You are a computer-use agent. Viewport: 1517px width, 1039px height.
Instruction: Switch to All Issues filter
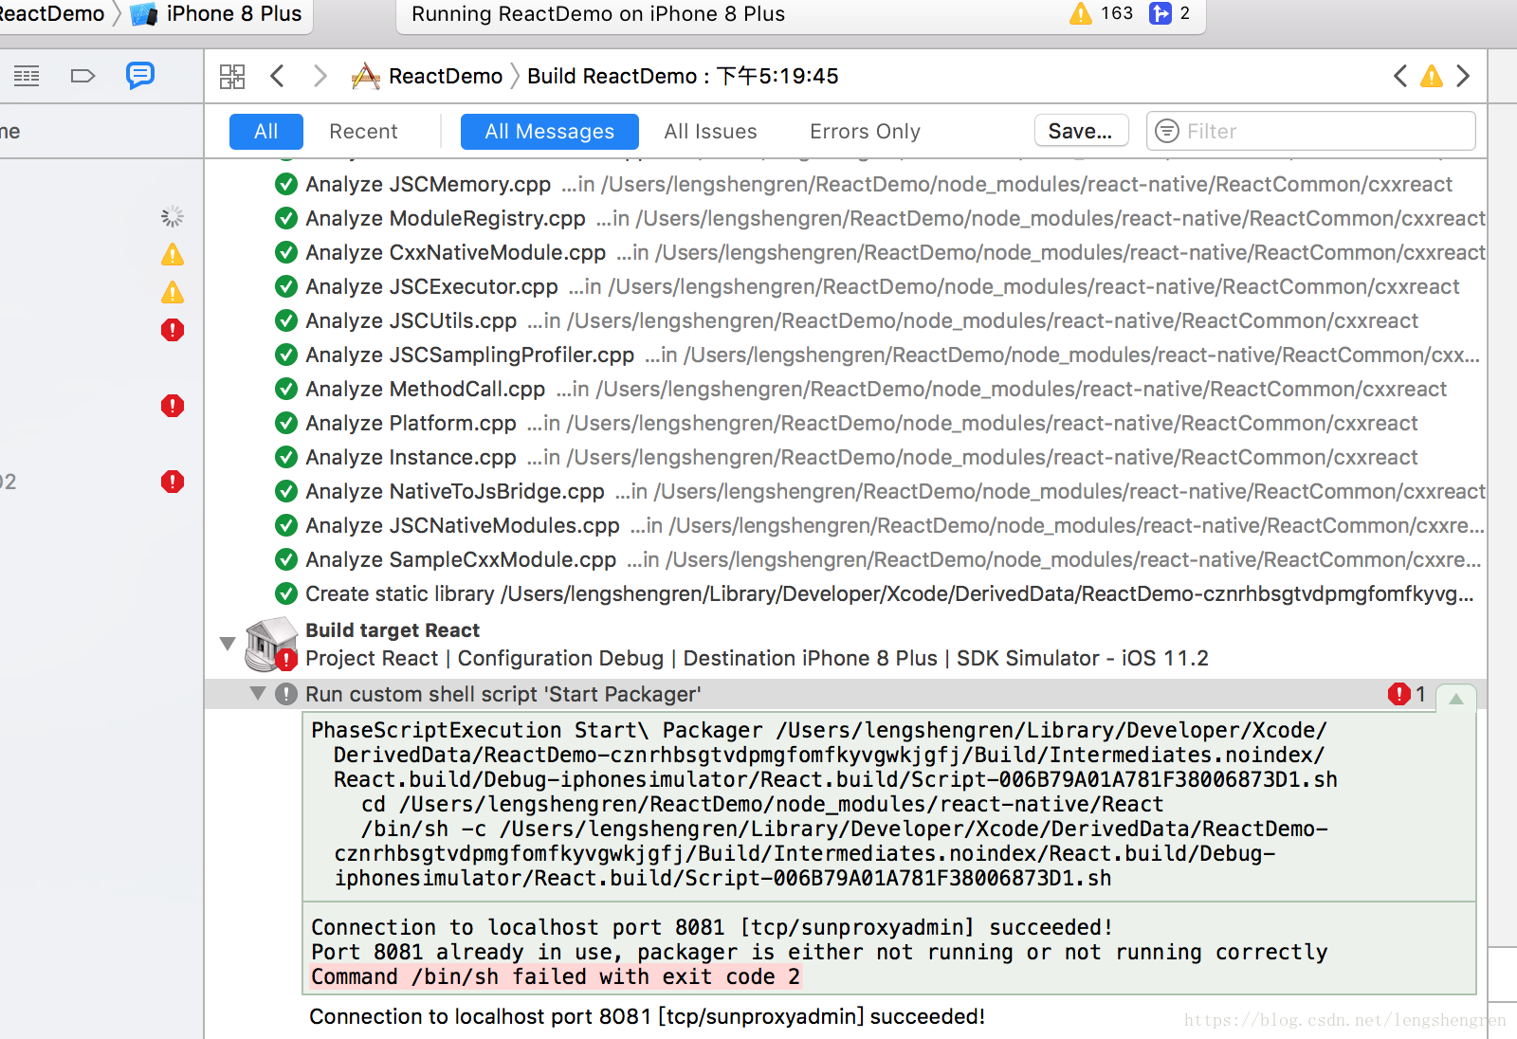711,132
